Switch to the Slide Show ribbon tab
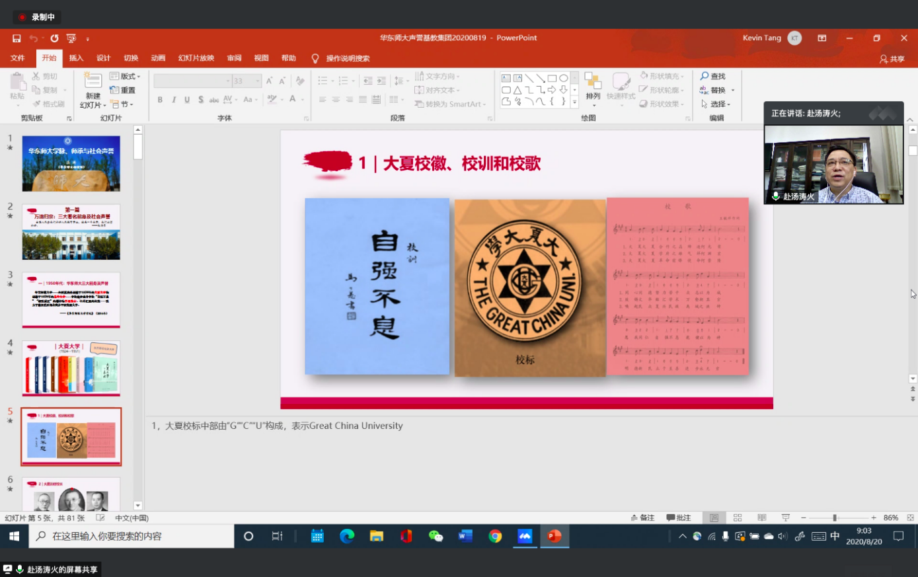 (x=196, y=58)
